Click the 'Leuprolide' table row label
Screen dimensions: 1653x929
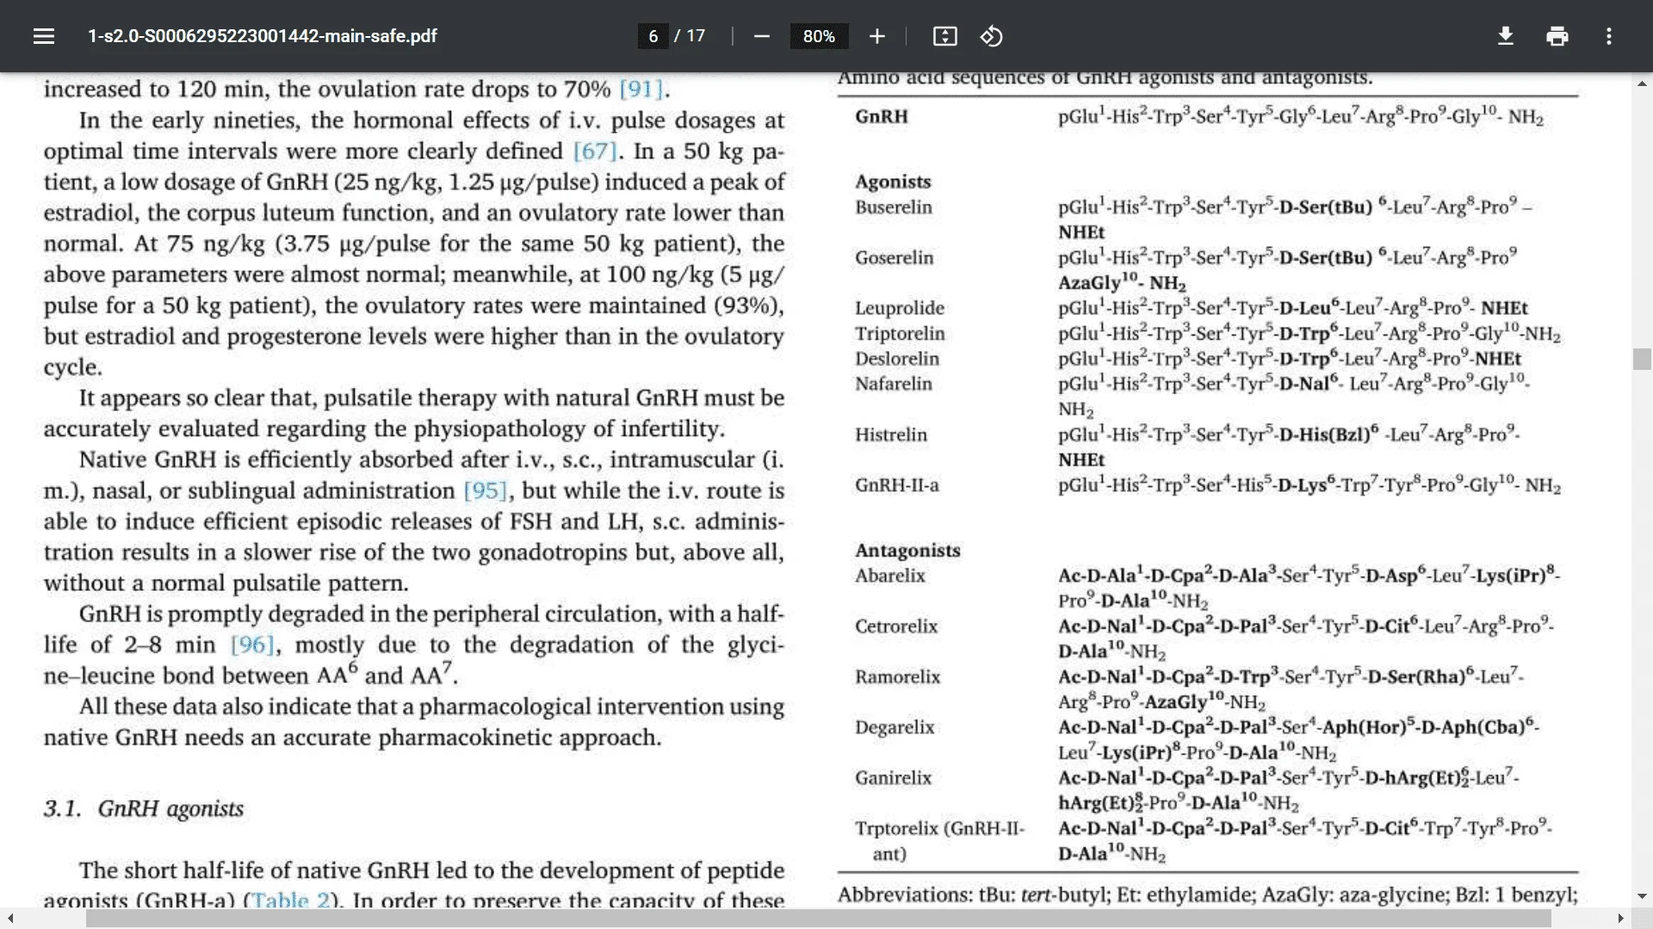(900, 308)
